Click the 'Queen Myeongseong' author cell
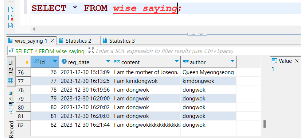 click(208, 72)
